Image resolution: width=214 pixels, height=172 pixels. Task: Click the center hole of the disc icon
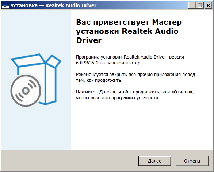(26, 91)
